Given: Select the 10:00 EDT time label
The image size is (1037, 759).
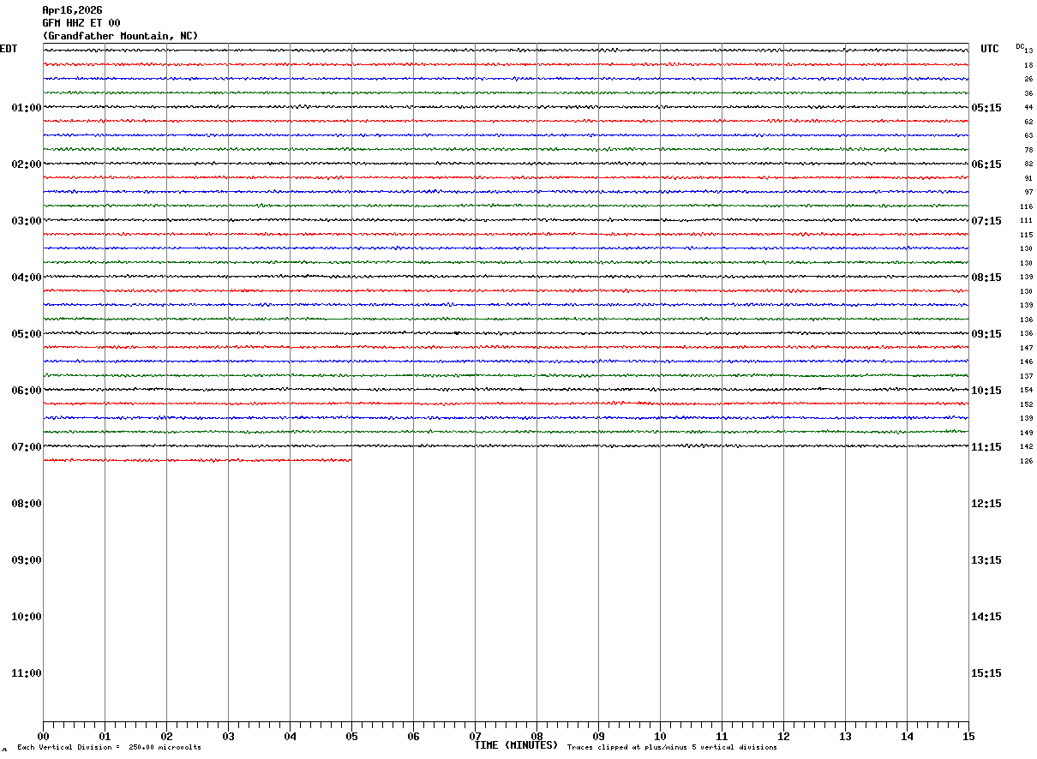Looking at the screenshot, I should [x=27, y=617].
